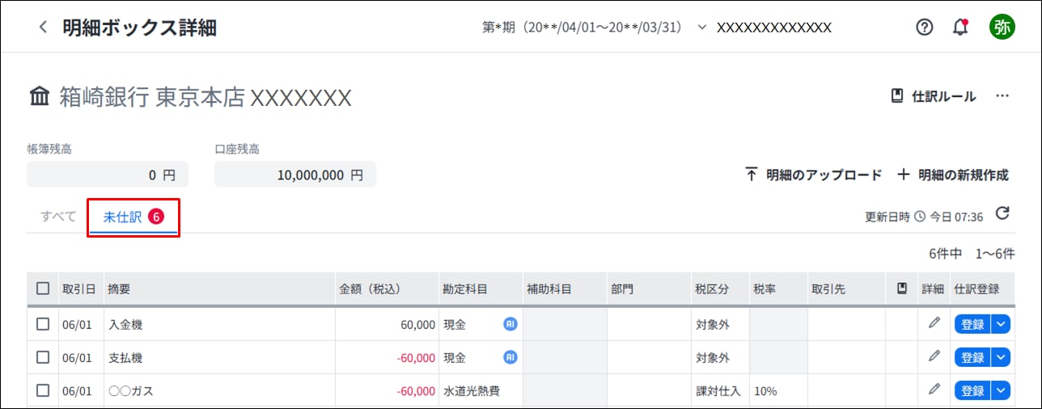
Task: Click the AI badge in the 支払機 row
Action: (x=510, y=356)
